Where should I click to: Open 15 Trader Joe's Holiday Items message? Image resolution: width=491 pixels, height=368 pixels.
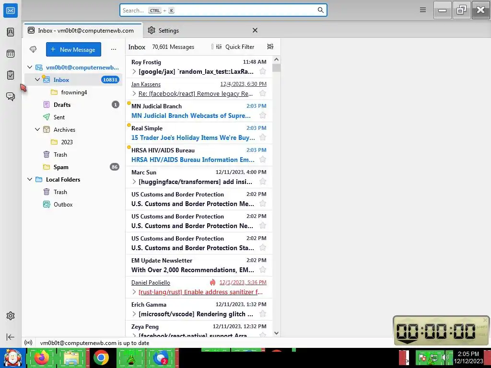tap(199, 133)
